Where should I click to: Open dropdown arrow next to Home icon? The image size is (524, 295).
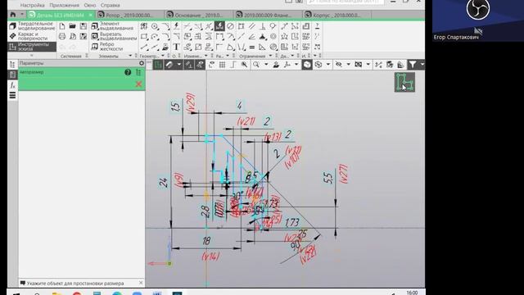pyautogui.click(x=22, y=15)
